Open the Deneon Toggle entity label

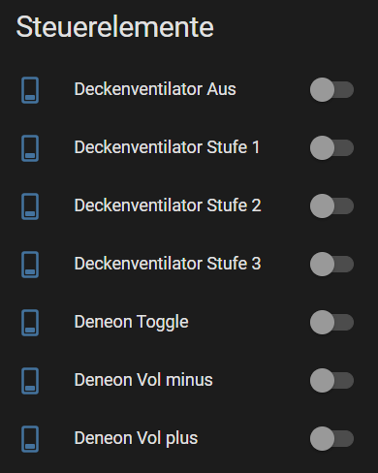coord(131,322)
